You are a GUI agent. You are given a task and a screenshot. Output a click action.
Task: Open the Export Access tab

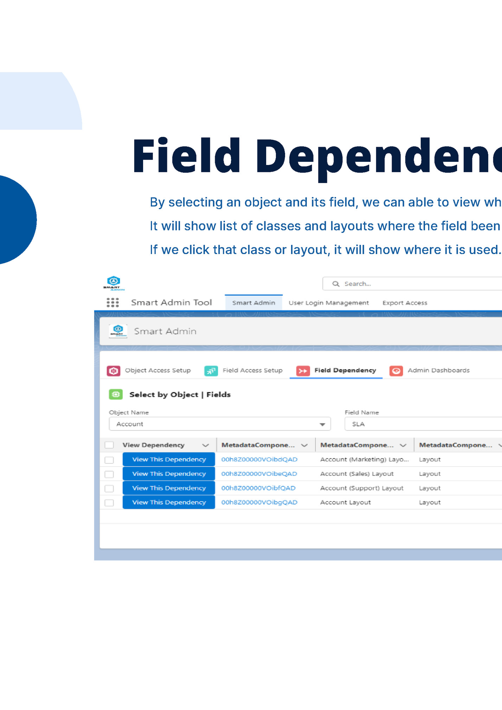coord(405,303)
